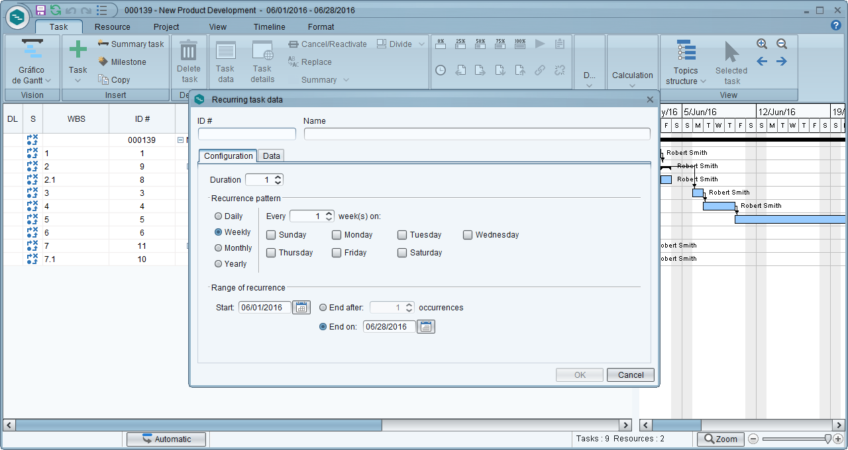The image size is (848, 450).
Task: Click the Zoom button in status bar
Action: point(721,439)
